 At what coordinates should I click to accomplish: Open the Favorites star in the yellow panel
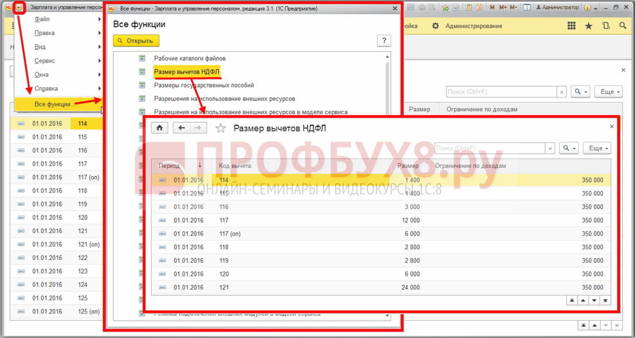tap(589, 26)
